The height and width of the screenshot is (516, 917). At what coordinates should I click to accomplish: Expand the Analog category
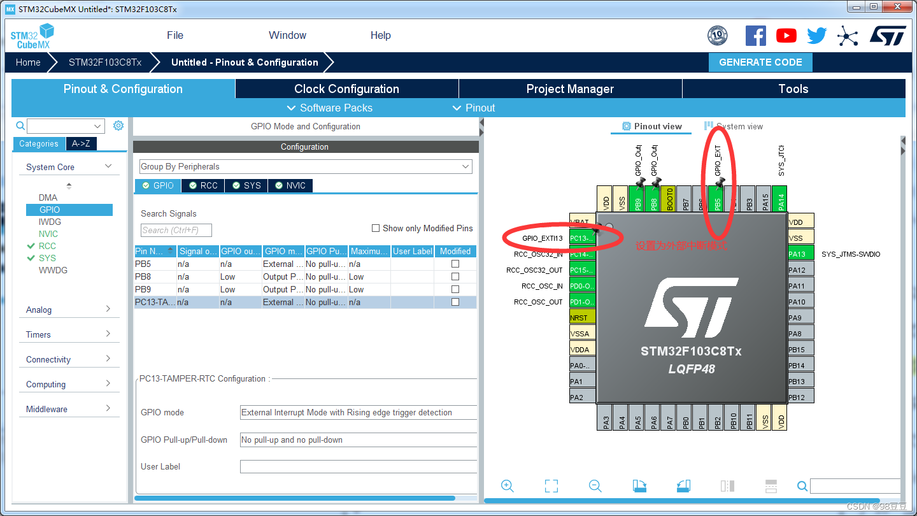point(108,309)
